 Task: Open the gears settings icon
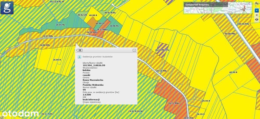257,3
